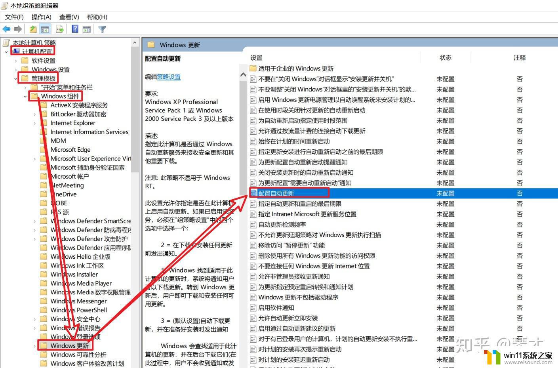
Task: Sort by the 状态 column header
Action: coord(446,58)
